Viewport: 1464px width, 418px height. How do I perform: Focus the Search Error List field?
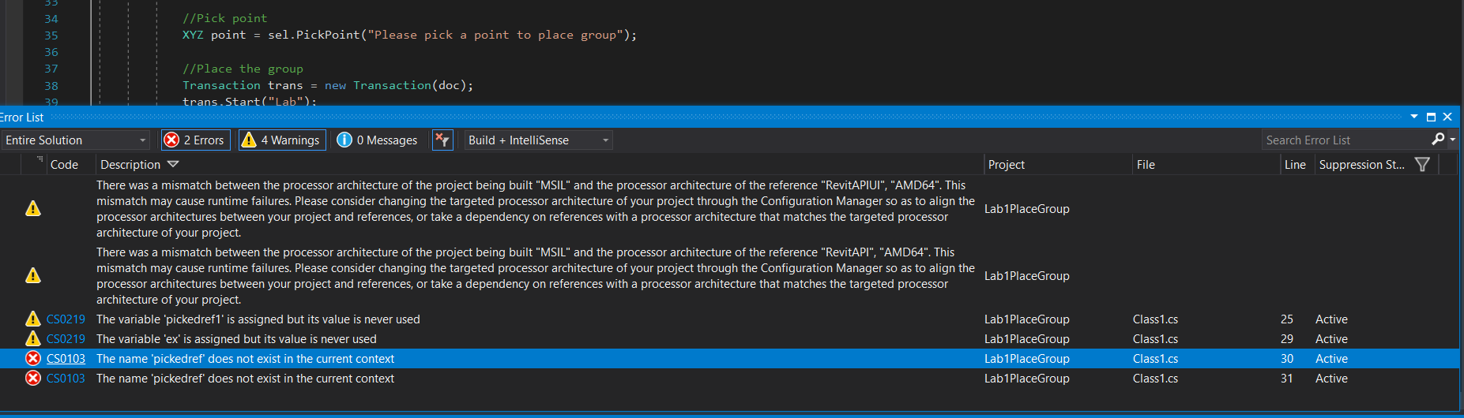(x=1343, y=140)
